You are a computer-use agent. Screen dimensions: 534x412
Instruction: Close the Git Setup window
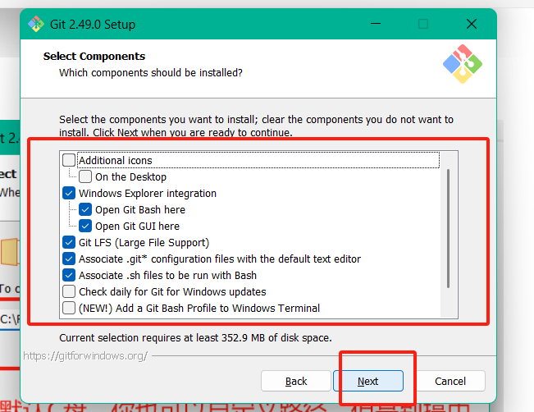click(472, 24)
